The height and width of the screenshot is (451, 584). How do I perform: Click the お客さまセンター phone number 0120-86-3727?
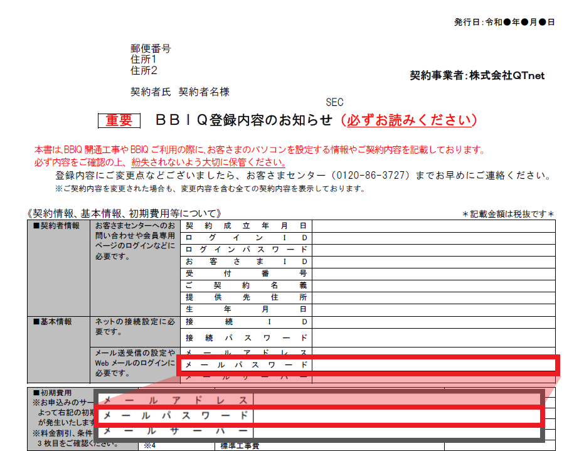[371, 175]
